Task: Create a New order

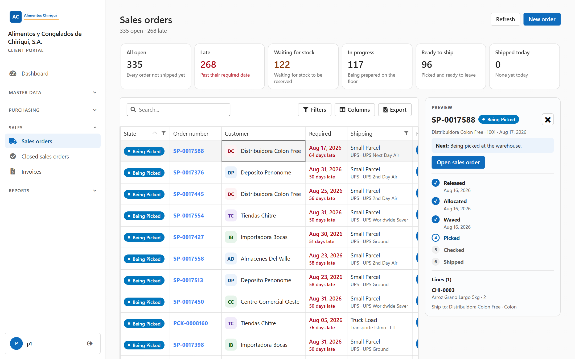Action: tap(542, 19)
